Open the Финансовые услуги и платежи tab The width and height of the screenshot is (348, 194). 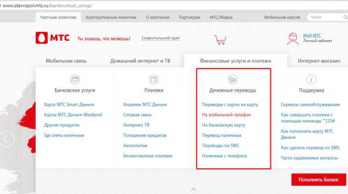coord(236,61)
